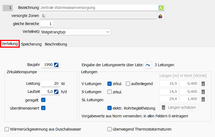The image size is (215, 137).
Task: Click the Leistung input field
Action: (50, 84)
